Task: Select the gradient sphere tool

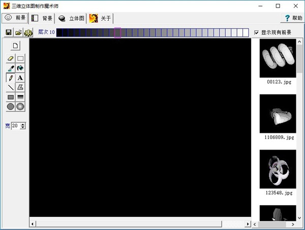Action: [x=20, y=107]
